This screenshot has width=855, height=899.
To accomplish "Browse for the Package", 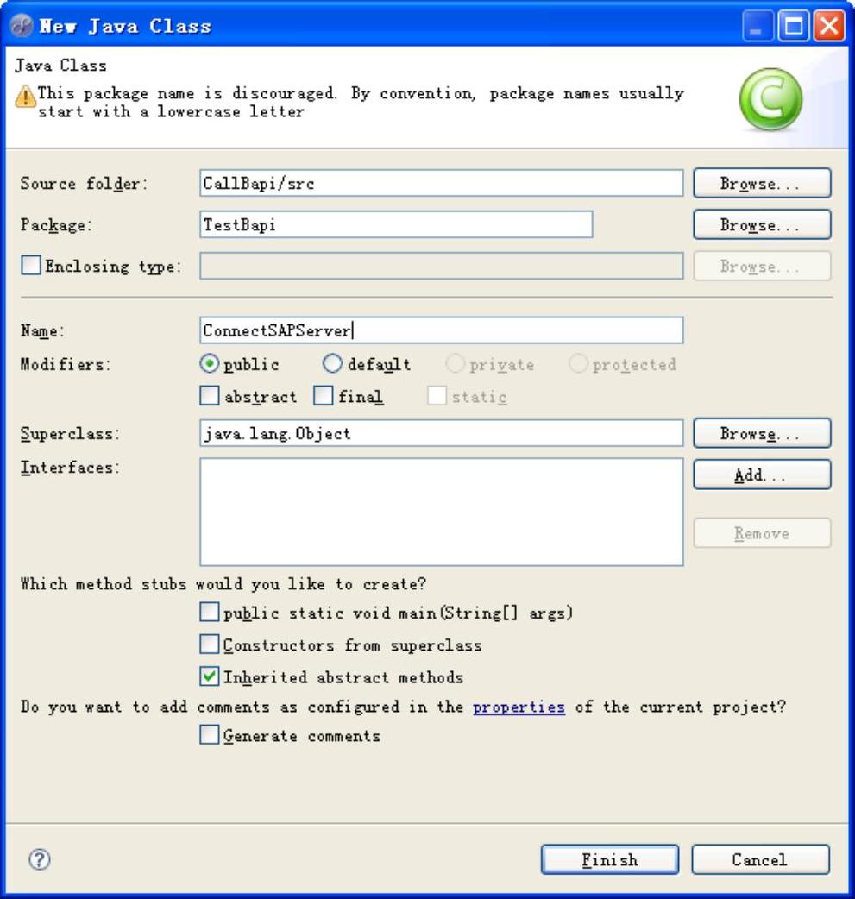I will 762,224.
